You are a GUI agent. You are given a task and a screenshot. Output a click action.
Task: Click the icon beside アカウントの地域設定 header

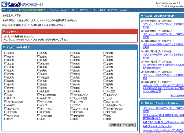point(4,47)
